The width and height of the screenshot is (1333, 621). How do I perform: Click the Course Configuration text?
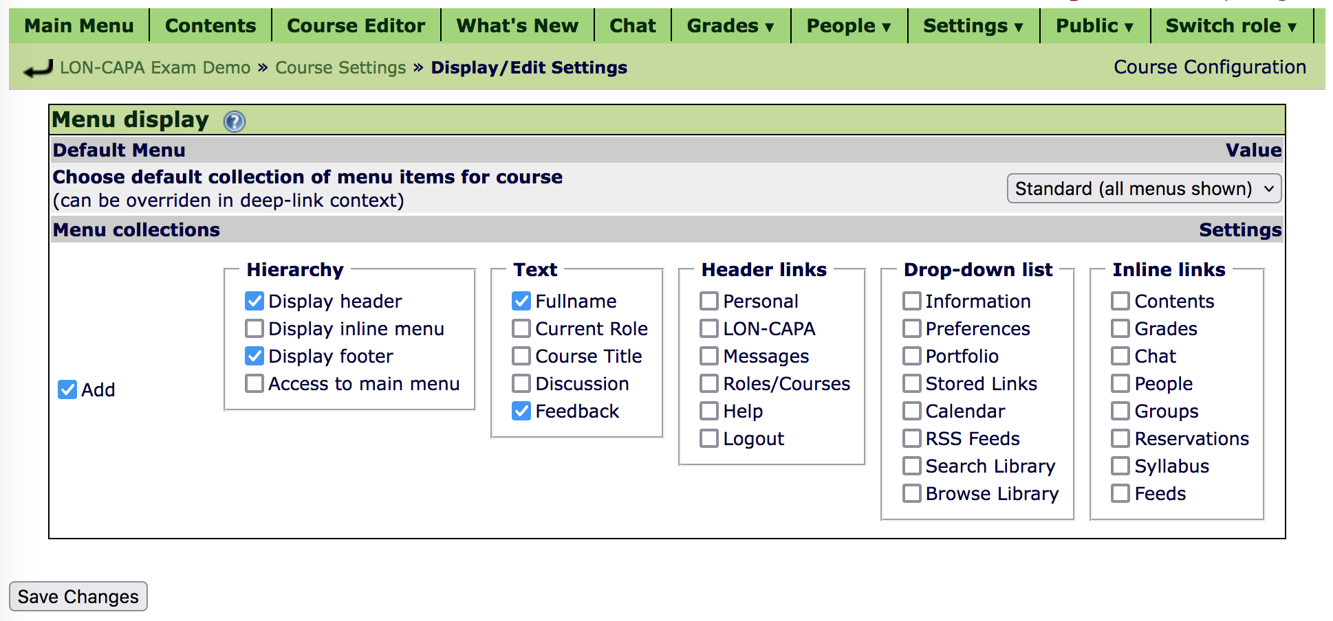coord(1210,67)
